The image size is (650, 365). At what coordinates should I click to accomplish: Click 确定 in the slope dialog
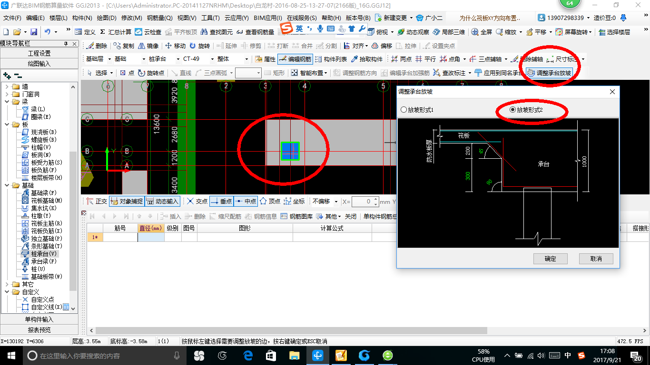pyautogui.click(x=551, y=259)
